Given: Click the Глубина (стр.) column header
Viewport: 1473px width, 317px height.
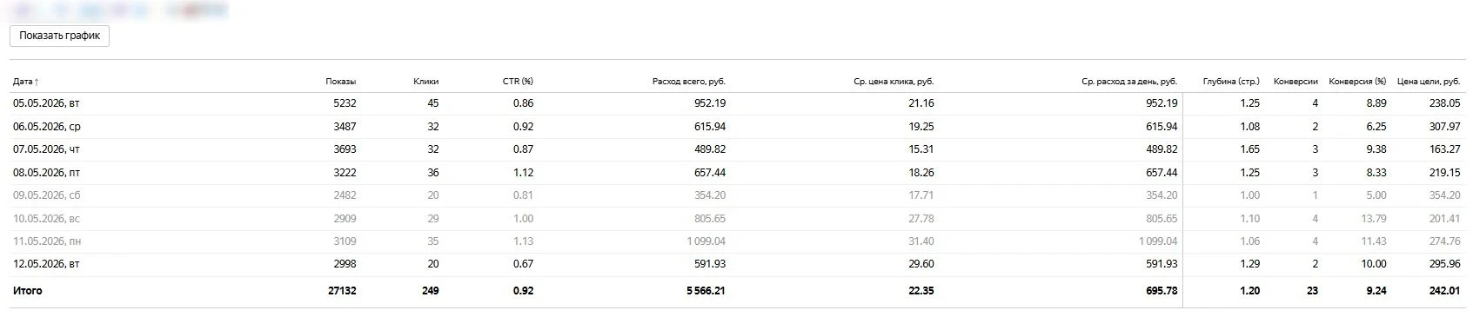Looking at the screenshot, I should click(x=1231, y=82).
